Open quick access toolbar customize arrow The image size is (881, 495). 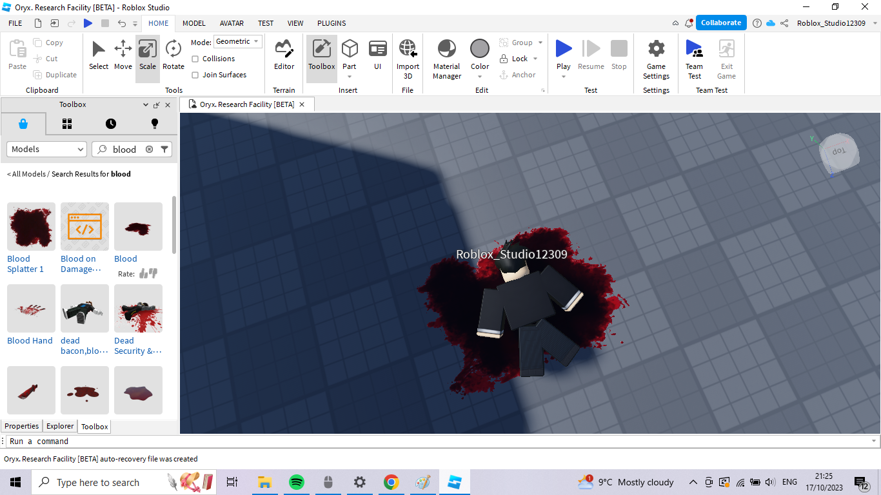(x=135, y=23)
